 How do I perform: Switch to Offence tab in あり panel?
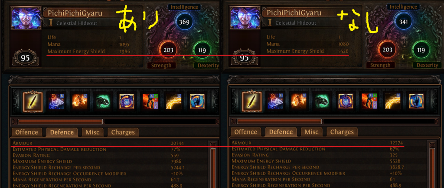click(x=26, y=132)
